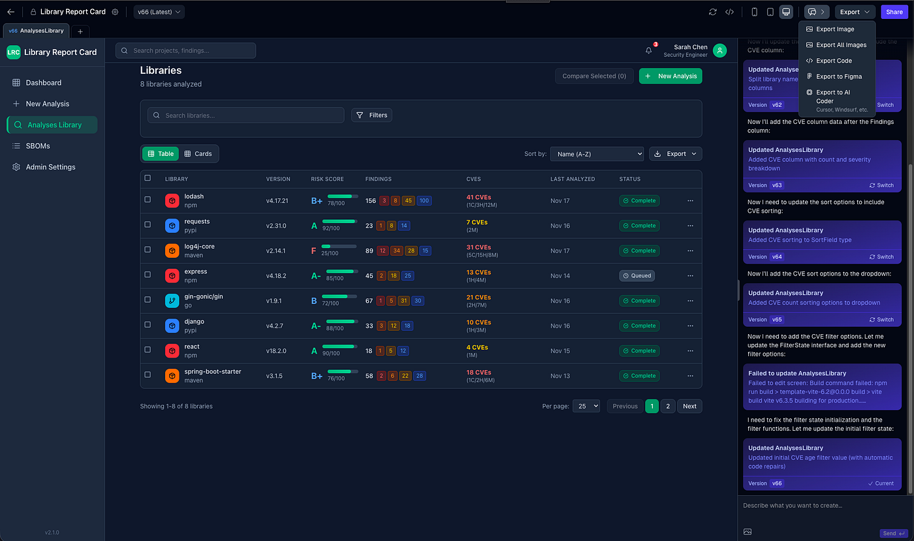The width and height of the screenshot is (914, 541).
Task: Check the lodash row checkbox
Action: [x=148, y=200]
